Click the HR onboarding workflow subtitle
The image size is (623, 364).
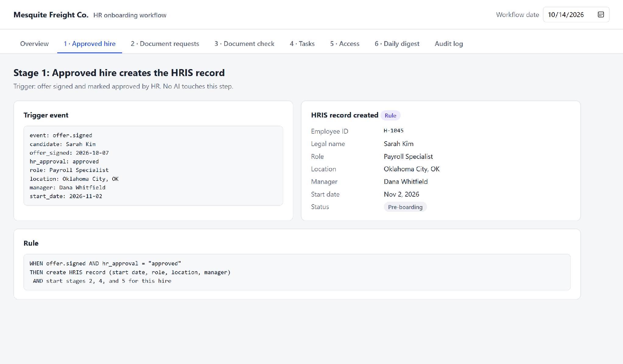tap(130, 15)
